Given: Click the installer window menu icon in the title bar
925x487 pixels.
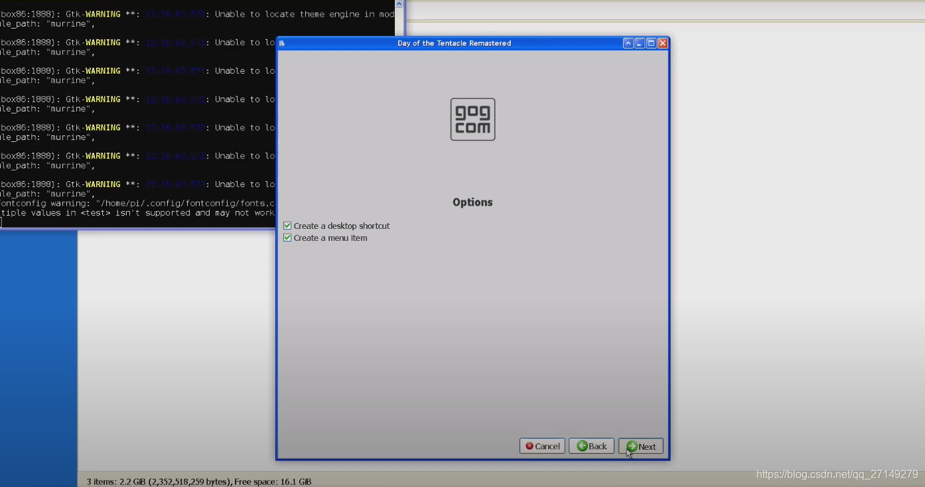Looking at the screenshot, I should pyautogui.click(x=281, y=43).
